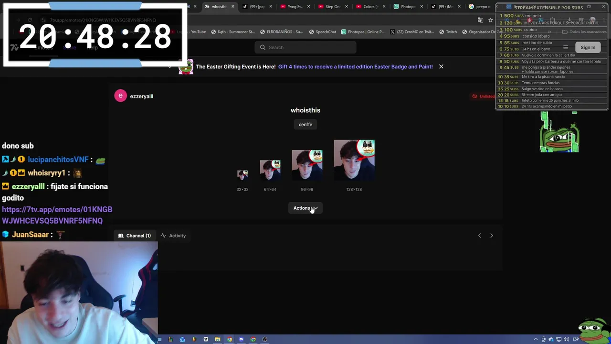Open the (22) ZeroMC en Twit... bookmark
611x344 pixels.
click(x=412, y=32)
